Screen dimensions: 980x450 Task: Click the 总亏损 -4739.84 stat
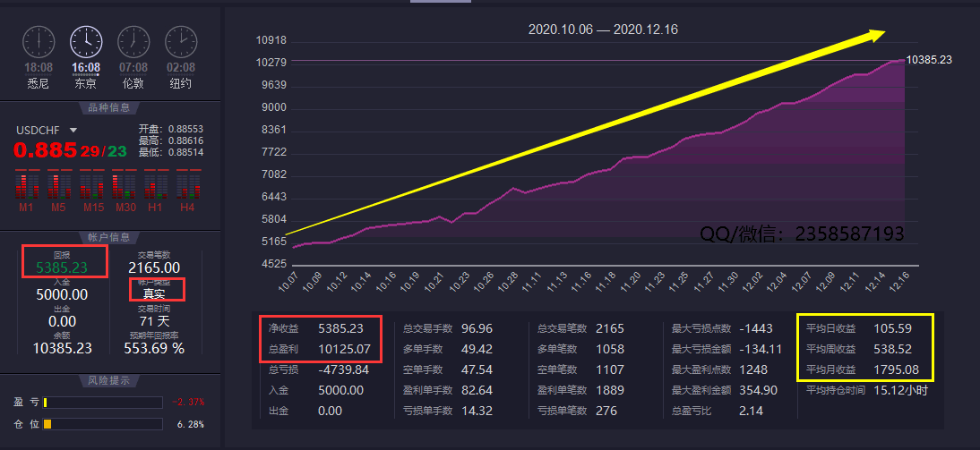[318, 370]
